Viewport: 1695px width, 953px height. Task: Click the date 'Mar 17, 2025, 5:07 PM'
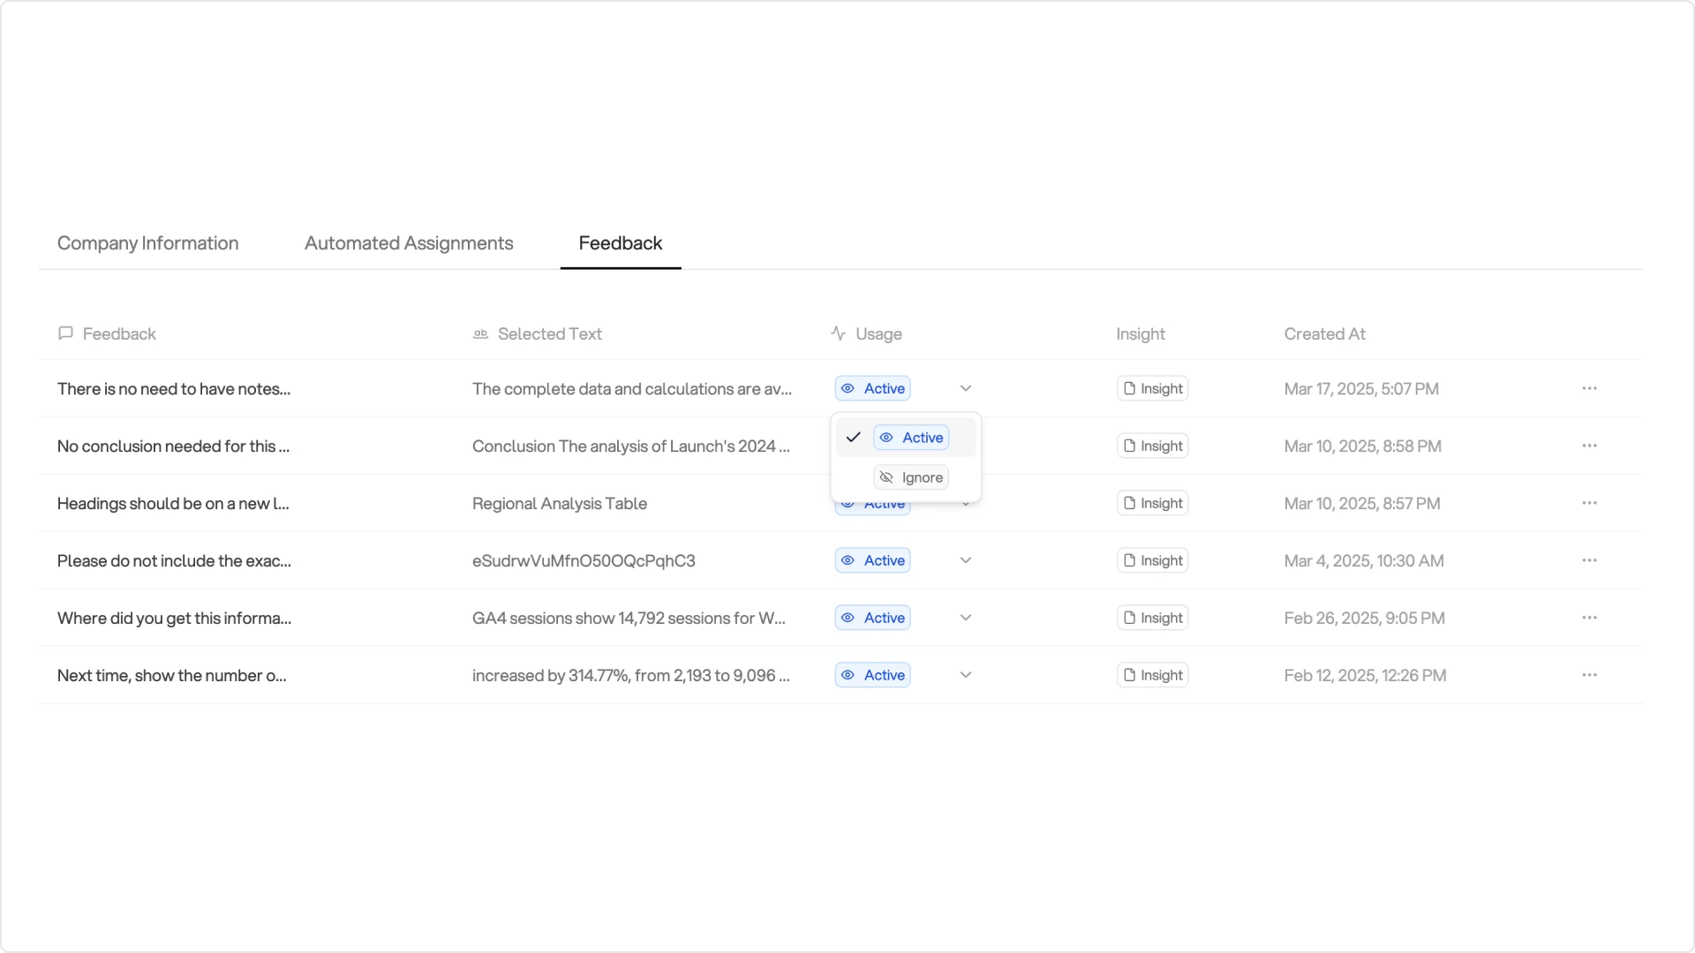point(1361,388)
